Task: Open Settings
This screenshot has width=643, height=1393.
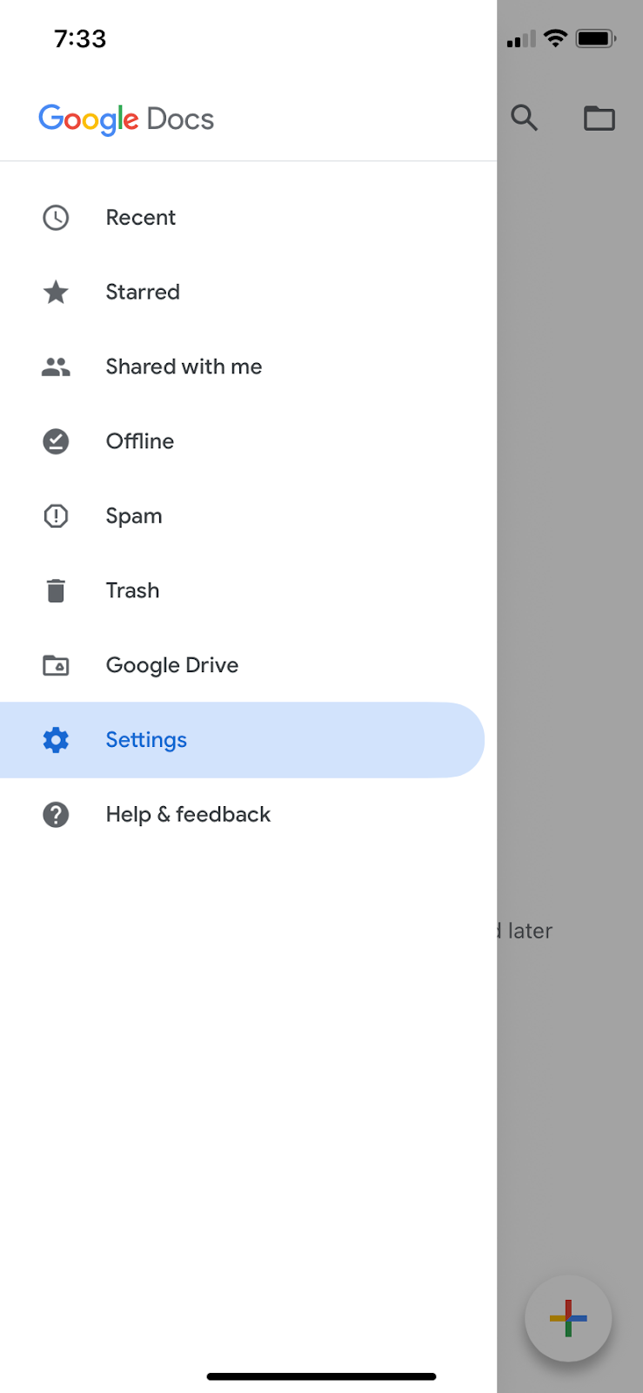Action: coord(242,740)
